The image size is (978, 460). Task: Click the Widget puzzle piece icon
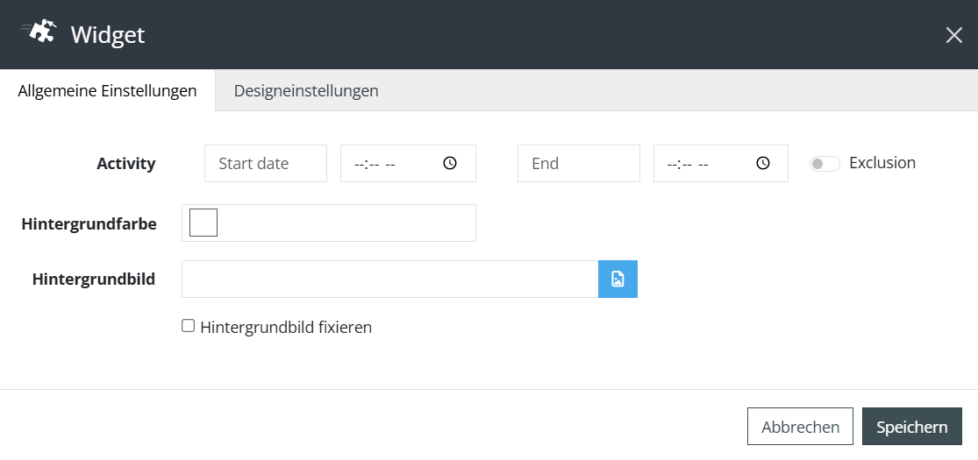pos(39,33)
